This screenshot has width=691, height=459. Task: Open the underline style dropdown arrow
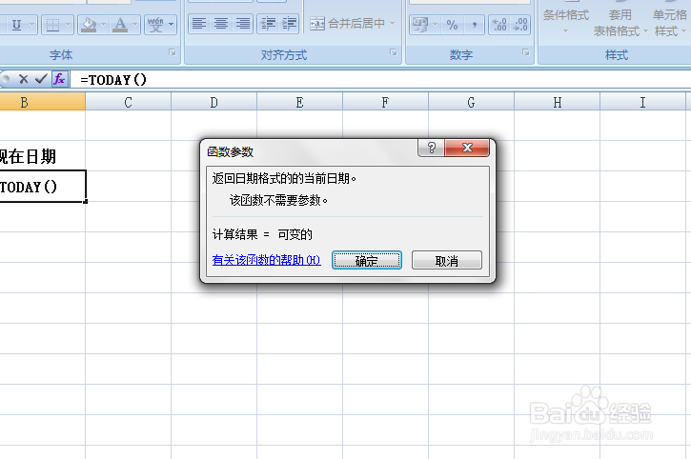[31, 24]
